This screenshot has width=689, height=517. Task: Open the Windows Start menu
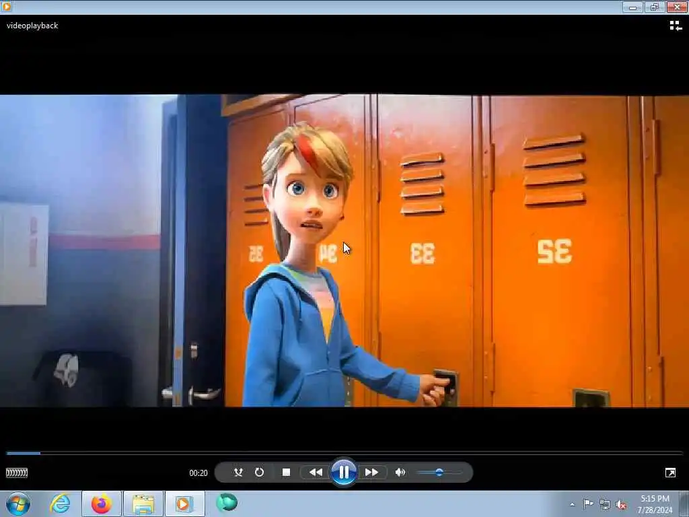click(x=18, y=504)
